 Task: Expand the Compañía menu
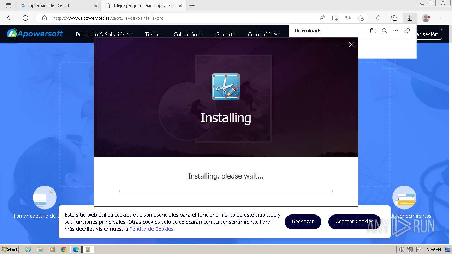(x=263, y=34)
